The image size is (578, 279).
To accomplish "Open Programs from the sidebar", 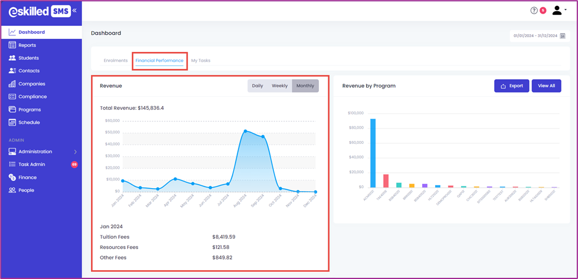I will coord(30,109).
